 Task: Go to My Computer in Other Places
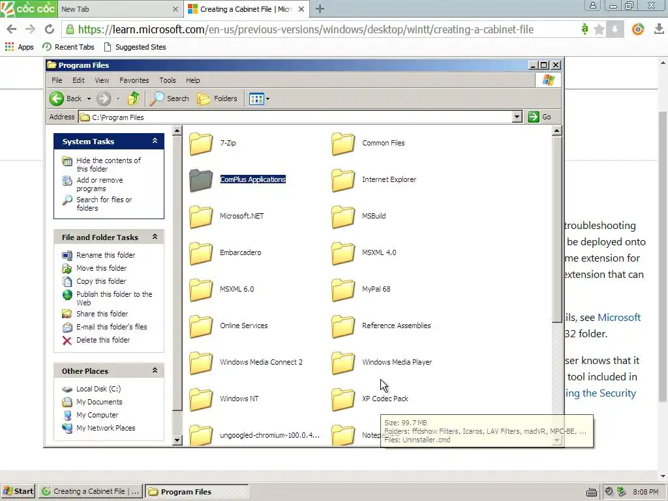[x=97, y=415]
